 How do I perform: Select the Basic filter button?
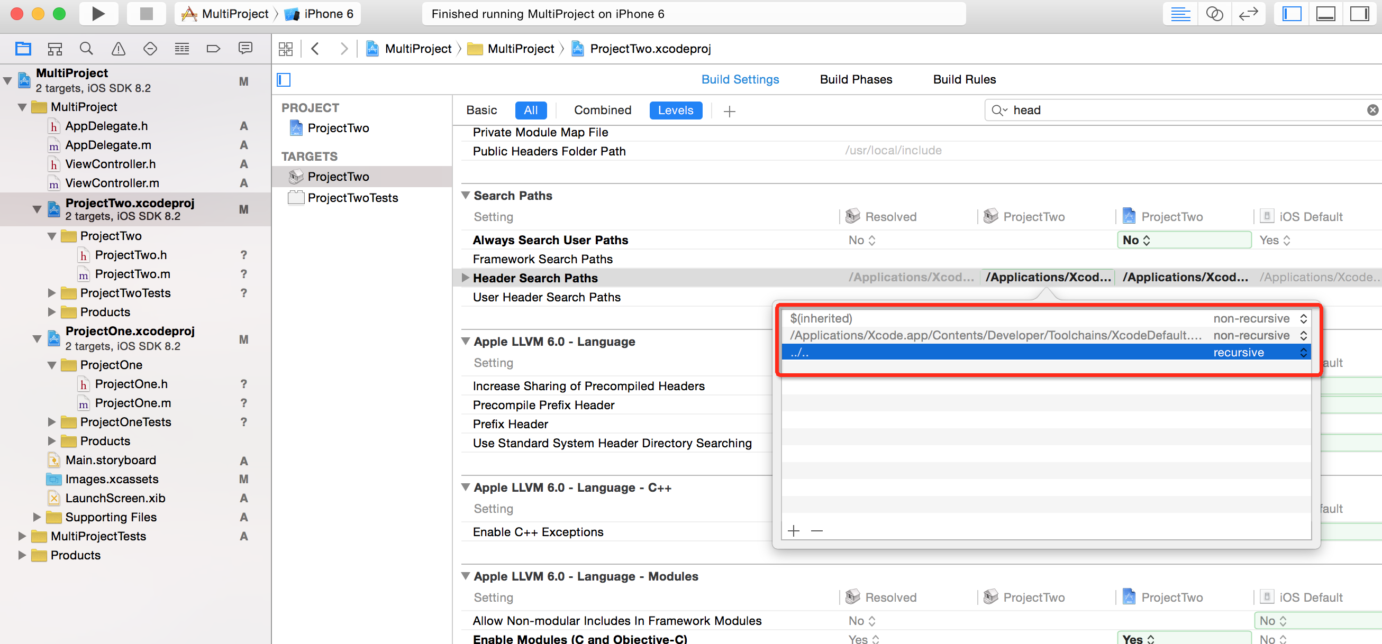(x=481, y=110)
